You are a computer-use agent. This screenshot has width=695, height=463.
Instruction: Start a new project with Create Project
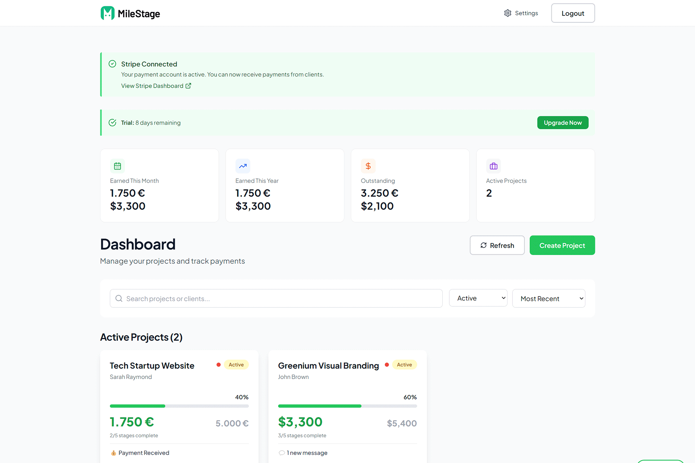click(x=562, y=245)
